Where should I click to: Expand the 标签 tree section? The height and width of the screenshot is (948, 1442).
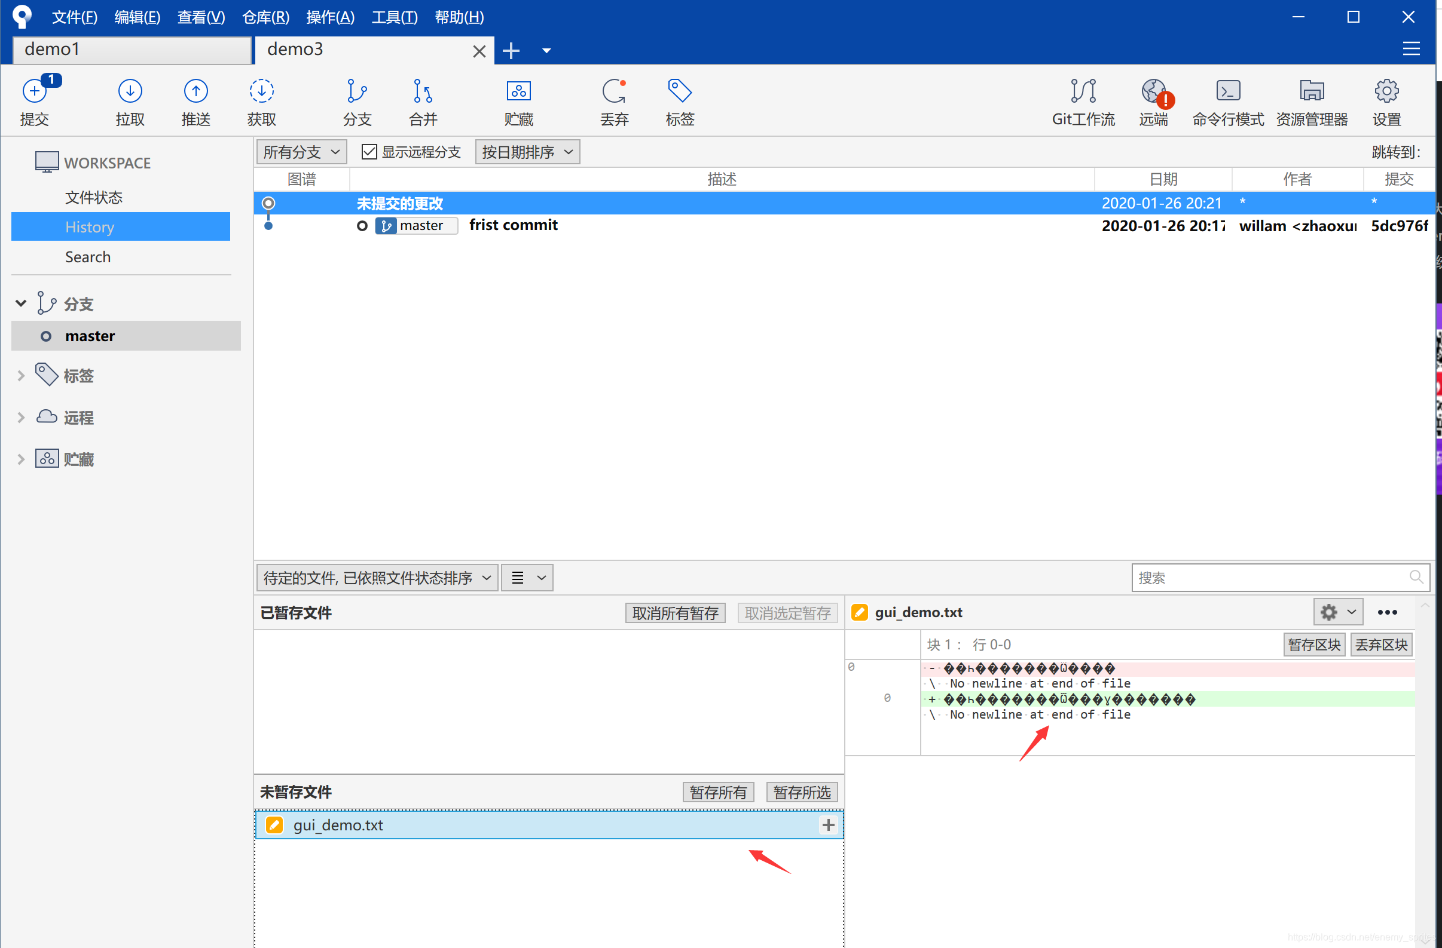[x=21, y=375]
